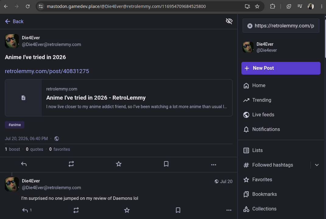Open site information icon in address bar

click(41, 6)
